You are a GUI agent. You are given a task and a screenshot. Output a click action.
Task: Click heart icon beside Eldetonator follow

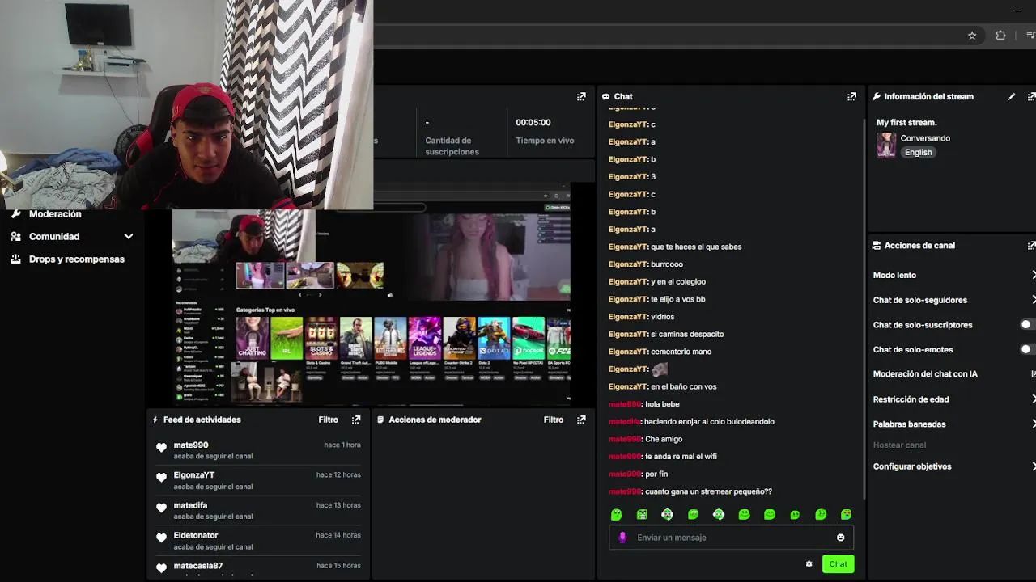[161, 538]
